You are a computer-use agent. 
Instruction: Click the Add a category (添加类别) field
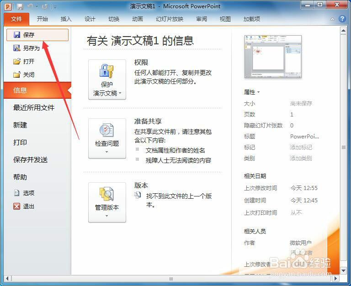[301, 158]
